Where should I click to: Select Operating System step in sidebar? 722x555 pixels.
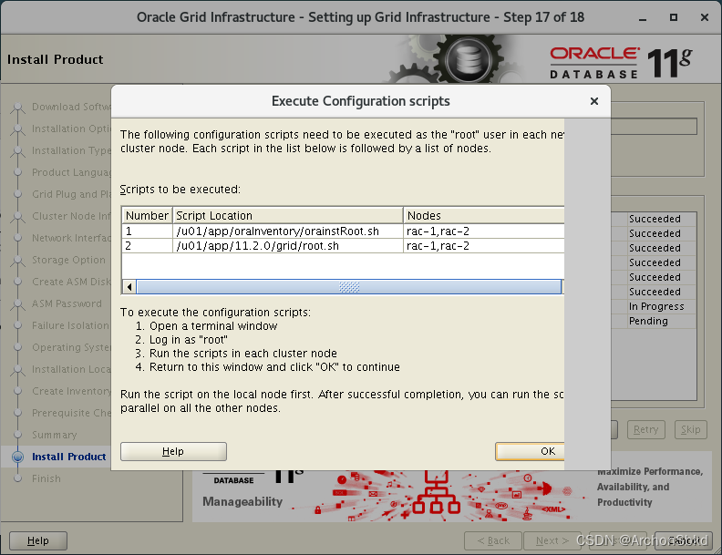click(71, 347)
